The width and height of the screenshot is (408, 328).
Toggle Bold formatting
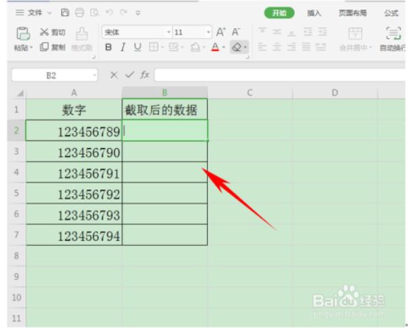coord(108,47)
